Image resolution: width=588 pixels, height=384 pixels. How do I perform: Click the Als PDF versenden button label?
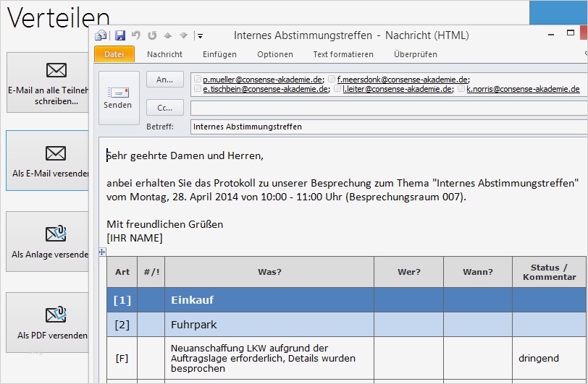click(x=52, y=336)
